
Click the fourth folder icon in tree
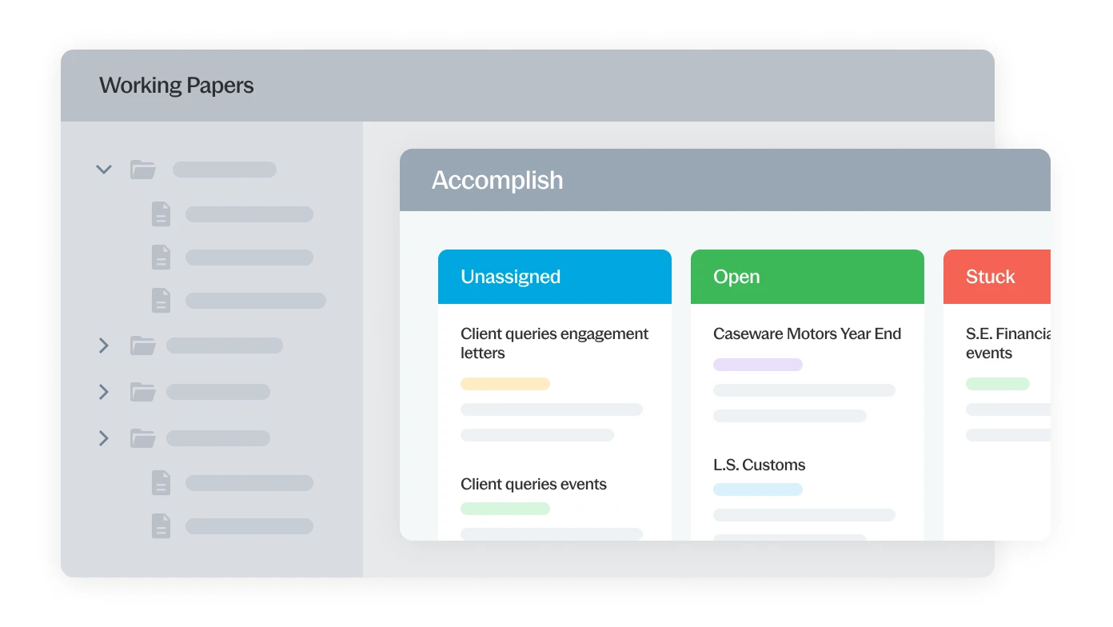coord(143,438)
